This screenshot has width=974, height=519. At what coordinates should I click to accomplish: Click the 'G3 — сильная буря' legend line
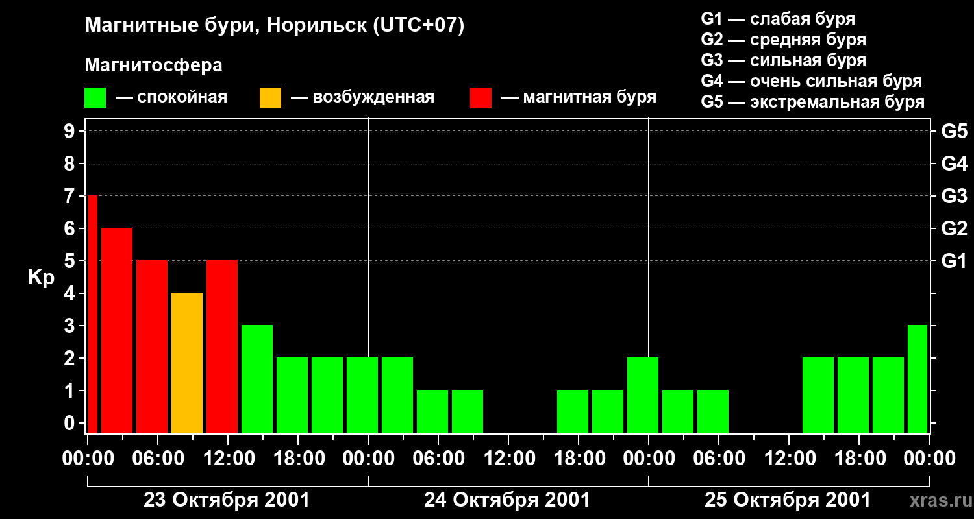[783, 60]
